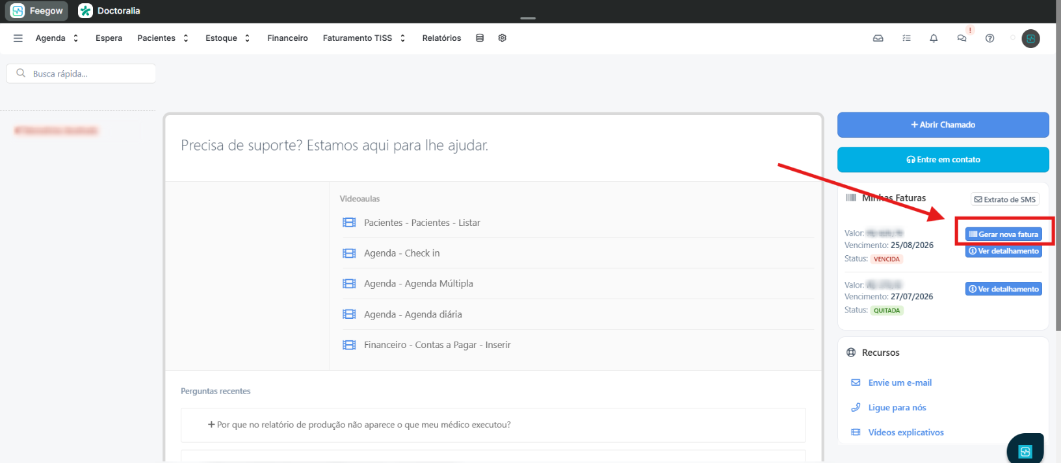Click the film icon beside Vídeos explicativos
Image resolution: width=1061 pixels, height=463 pixels.
coord(856,432)
